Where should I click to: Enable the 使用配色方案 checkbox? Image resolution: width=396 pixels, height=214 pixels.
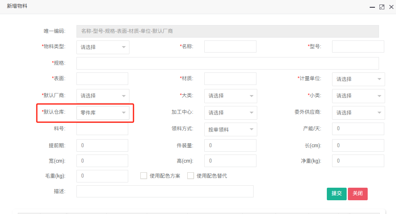143,176
